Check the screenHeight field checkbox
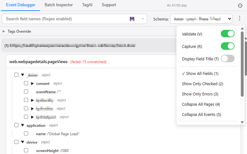The height and width of the screenshot is (154, 247). [x=26, y=151]
